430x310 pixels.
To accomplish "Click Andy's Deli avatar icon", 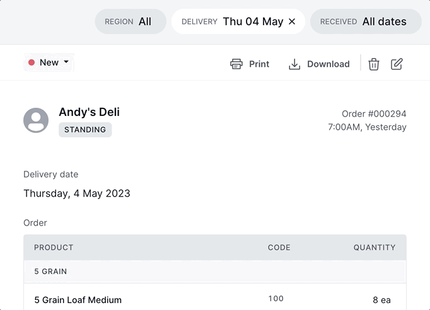I will click(36, 120).
